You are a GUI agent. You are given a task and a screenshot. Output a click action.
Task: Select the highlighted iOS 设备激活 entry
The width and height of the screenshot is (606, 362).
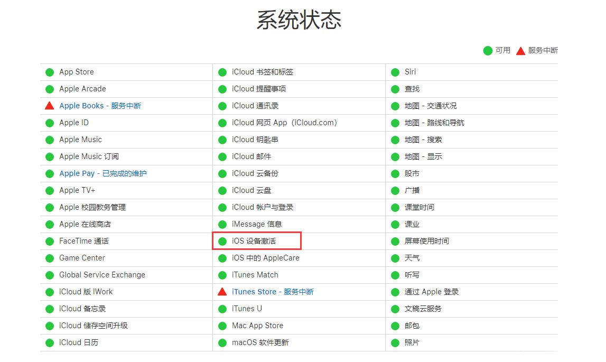[257, 241]
